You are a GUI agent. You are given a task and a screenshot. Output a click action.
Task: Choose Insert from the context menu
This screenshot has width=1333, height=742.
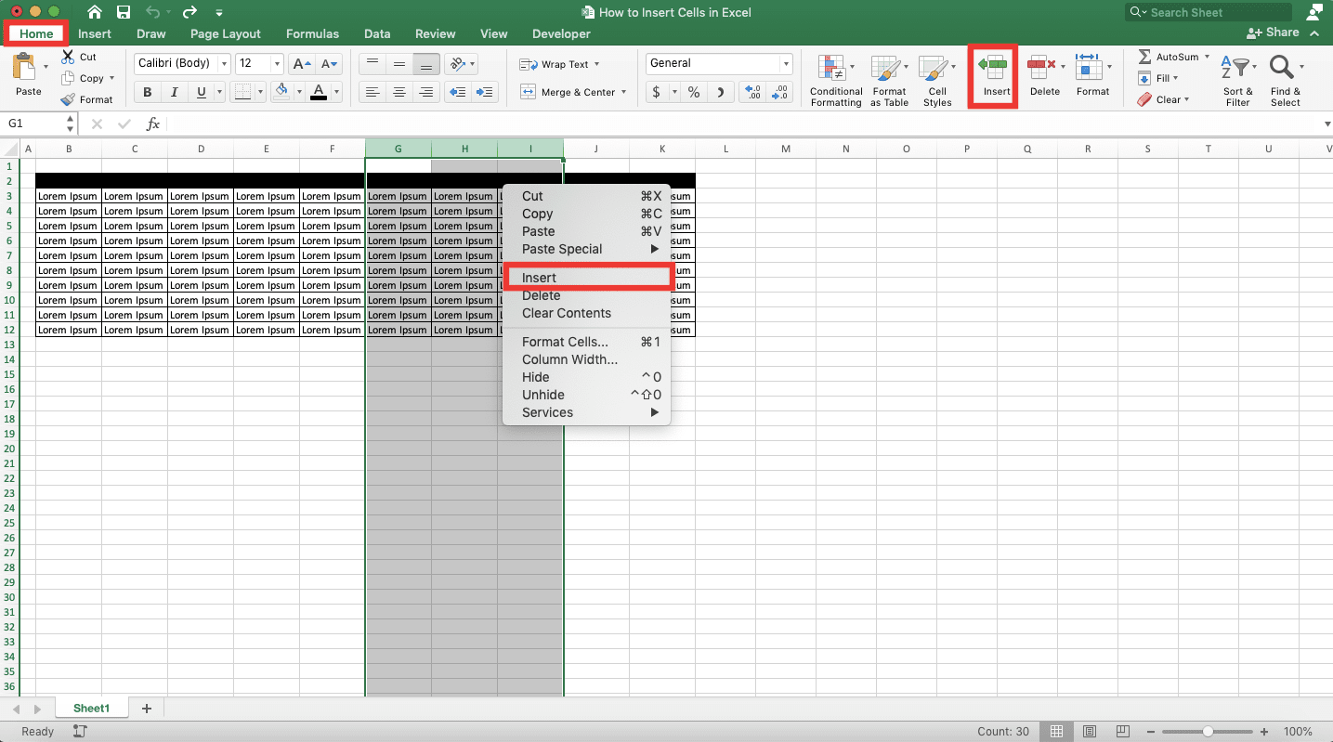587,278
